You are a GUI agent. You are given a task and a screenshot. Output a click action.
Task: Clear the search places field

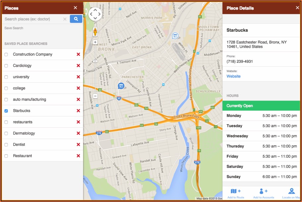(x=65, y=19)
